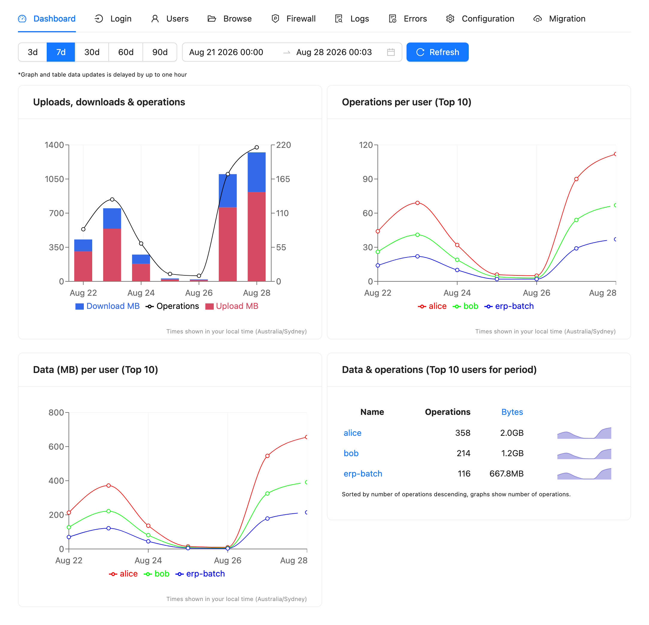Switch to the Dashboard tab
Screen dimensions: 649x625
[x=47, y=19]
